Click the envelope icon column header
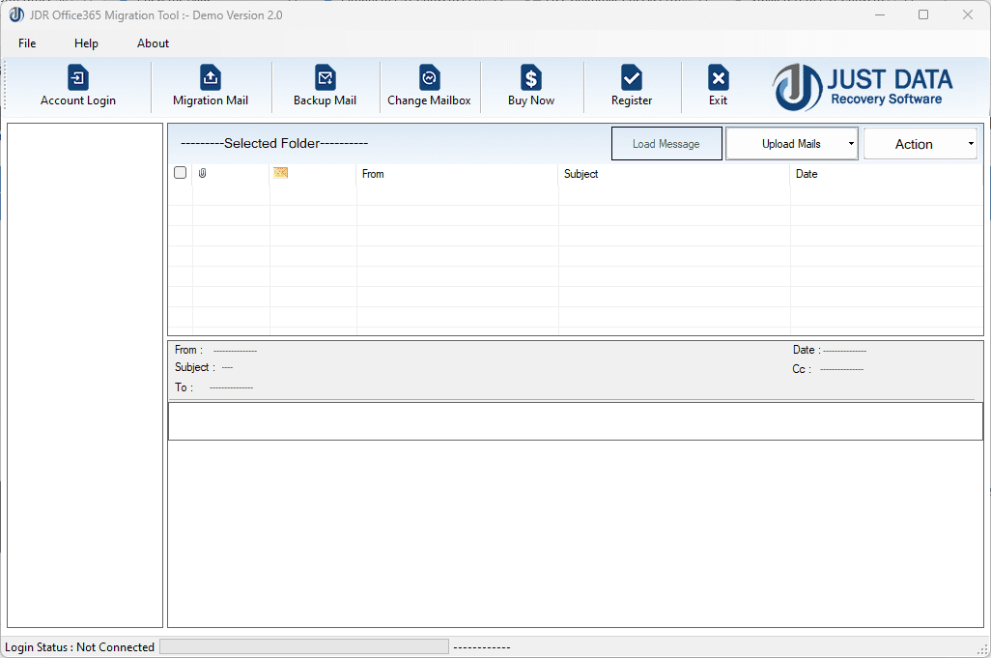The image size is (991, 658). pos(280,171)
